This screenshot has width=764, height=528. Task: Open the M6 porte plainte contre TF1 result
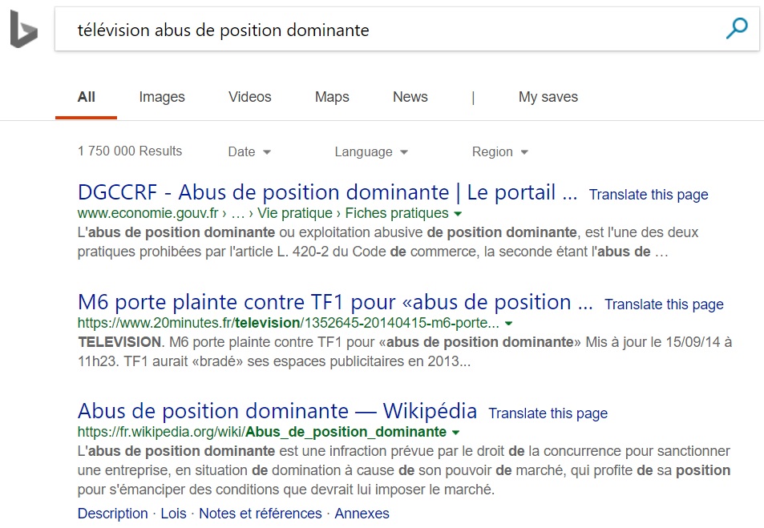pyautogui.click(x=335, y=303)
